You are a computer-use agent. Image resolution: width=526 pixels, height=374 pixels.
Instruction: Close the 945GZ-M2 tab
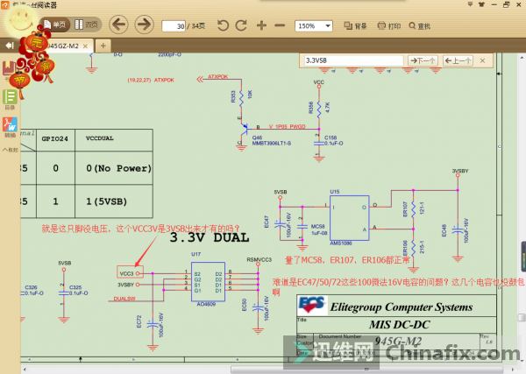click(x=85, y=46)
